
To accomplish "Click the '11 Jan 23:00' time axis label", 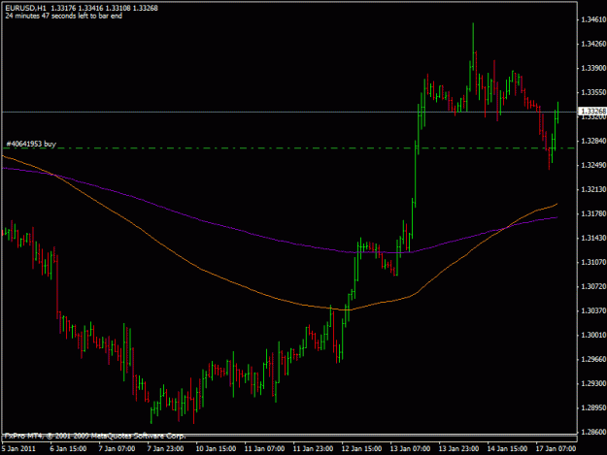I will 313,449.
